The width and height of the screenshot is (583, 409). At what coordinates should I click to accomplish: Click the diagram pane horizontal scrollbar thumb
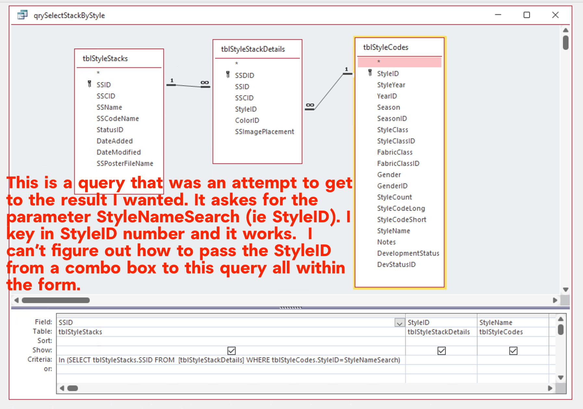click(56, 300)
